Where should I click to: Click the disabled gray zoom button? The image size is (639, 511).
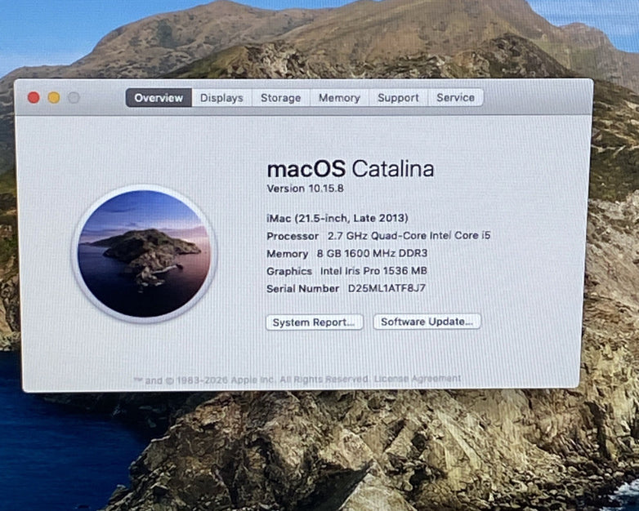74,98
